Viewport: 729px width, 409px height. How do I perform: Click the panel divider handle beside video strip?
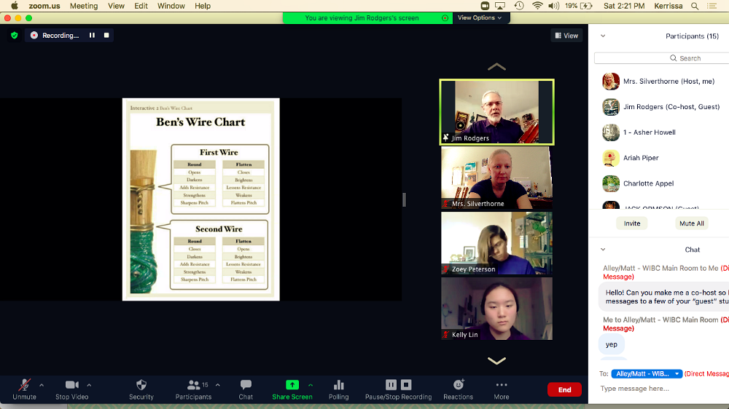(x=404, y=199)
